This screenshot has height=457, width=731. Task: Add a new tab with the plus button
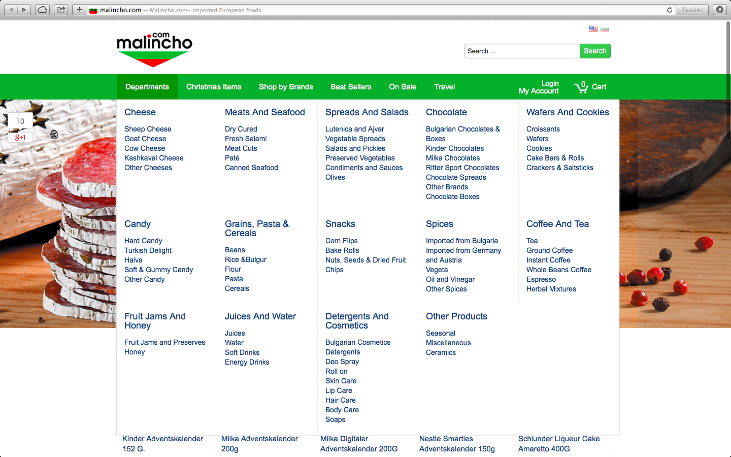(79, 10)
